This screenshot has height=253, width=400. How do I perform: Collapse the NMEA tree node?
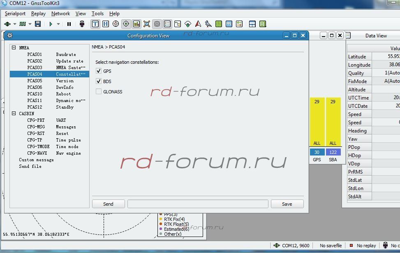14,48
